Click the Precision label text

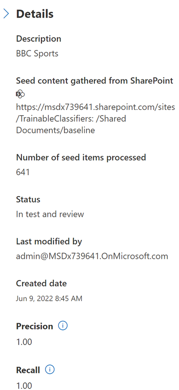click(x=34, y=326)
